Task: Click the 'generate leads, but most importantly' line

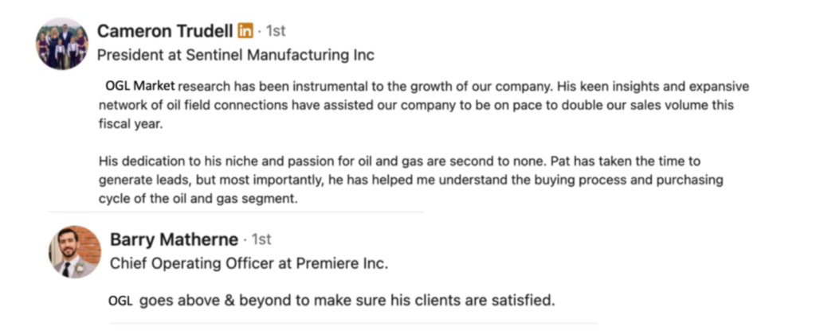Action: click(410, 181)
